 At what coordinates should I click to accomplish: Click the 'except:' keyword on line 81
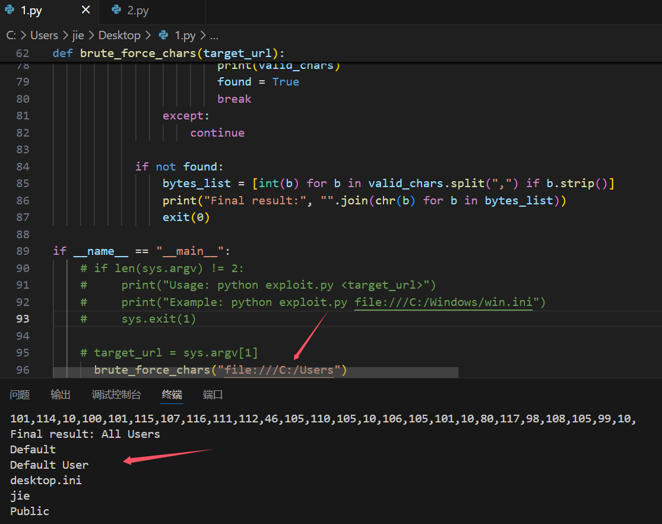186,116
